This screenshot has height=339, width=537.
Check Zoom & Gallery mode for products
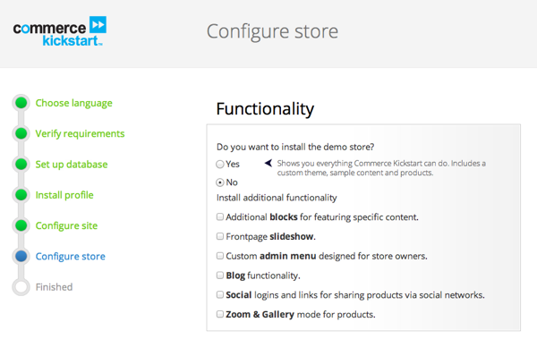pos(220,314)
